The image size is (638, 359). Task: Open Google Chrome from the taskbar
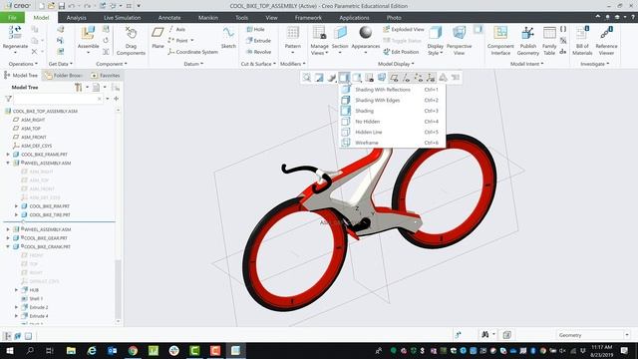133,350
